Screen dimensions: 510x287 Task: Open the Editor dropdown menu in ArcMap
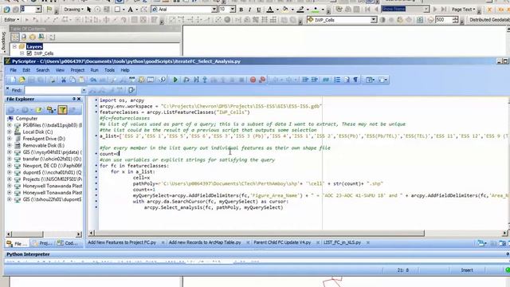(x=12, y=20)
